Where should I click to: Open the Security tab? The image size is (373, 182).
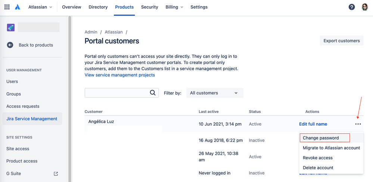coord(149,7)
